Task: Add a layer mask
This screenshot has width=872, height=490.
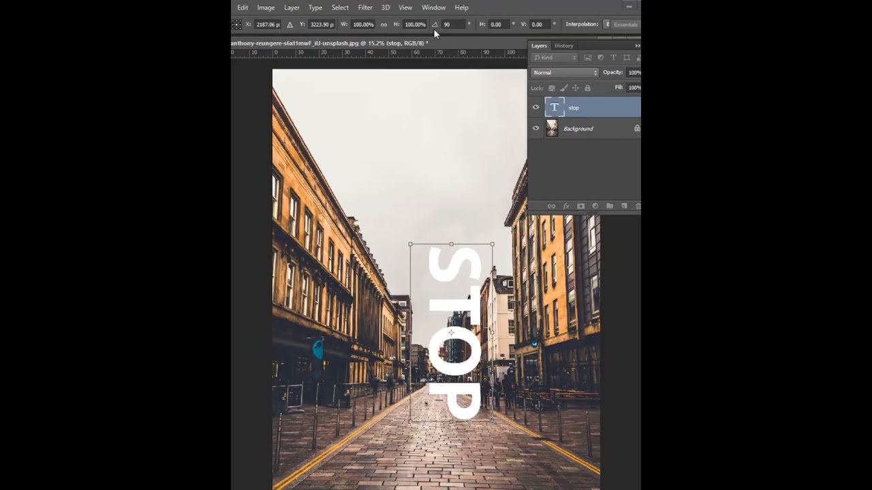Action: tap(580, 206)
